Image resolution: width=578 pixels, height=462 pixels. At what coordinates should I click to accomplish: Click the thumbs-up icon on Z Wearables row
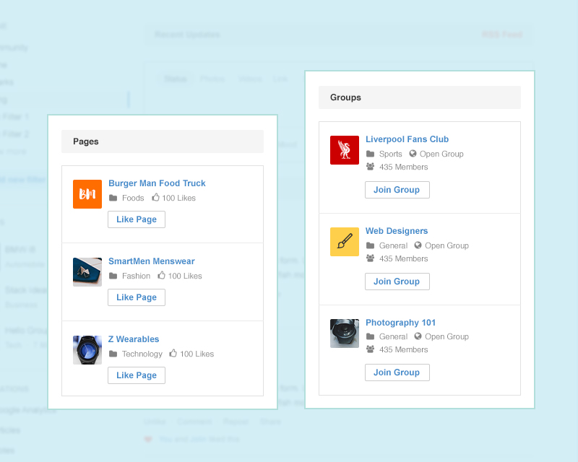pos(173,353)
